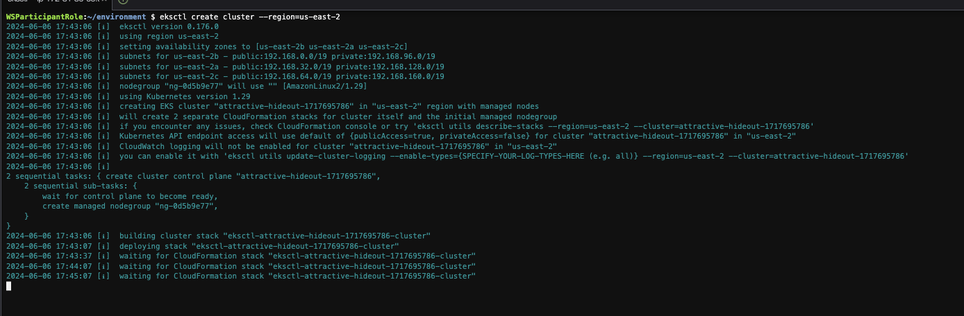This screenshot has height=316, width=964.
Task: Click the 'nodegroup "ng-0d5b9e77" will use' line
Action: pyautogui.click(x=186, y=86)
